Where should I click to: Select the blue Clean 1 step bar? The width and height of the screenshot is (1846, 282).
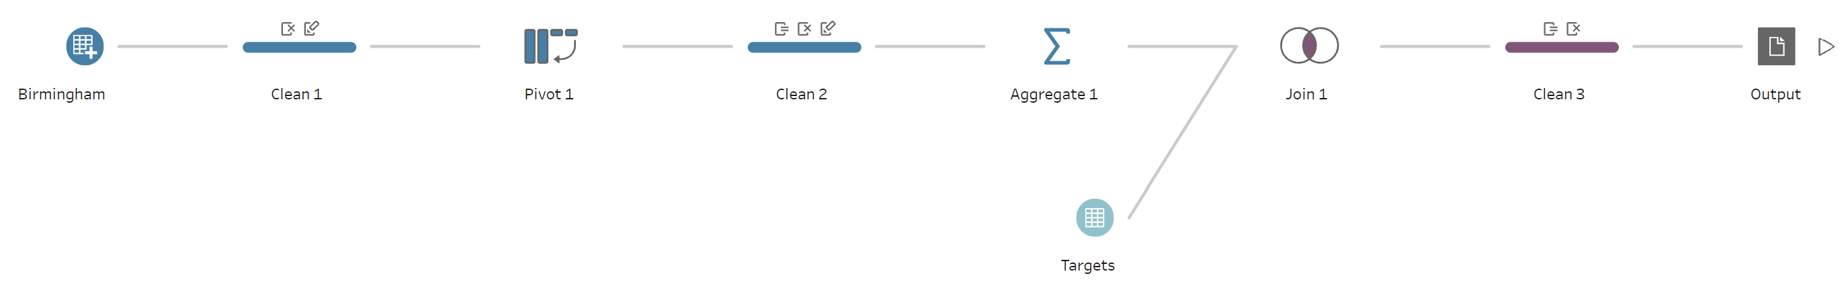[299, 47]
